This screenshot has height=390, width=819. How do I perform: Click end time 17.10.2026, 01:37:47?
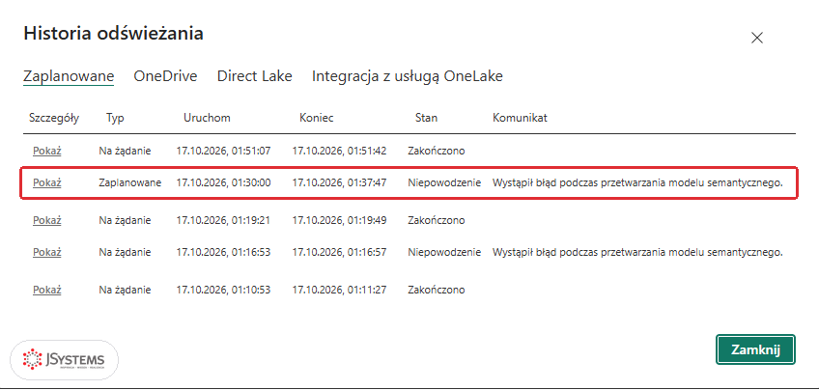(339, 182)
